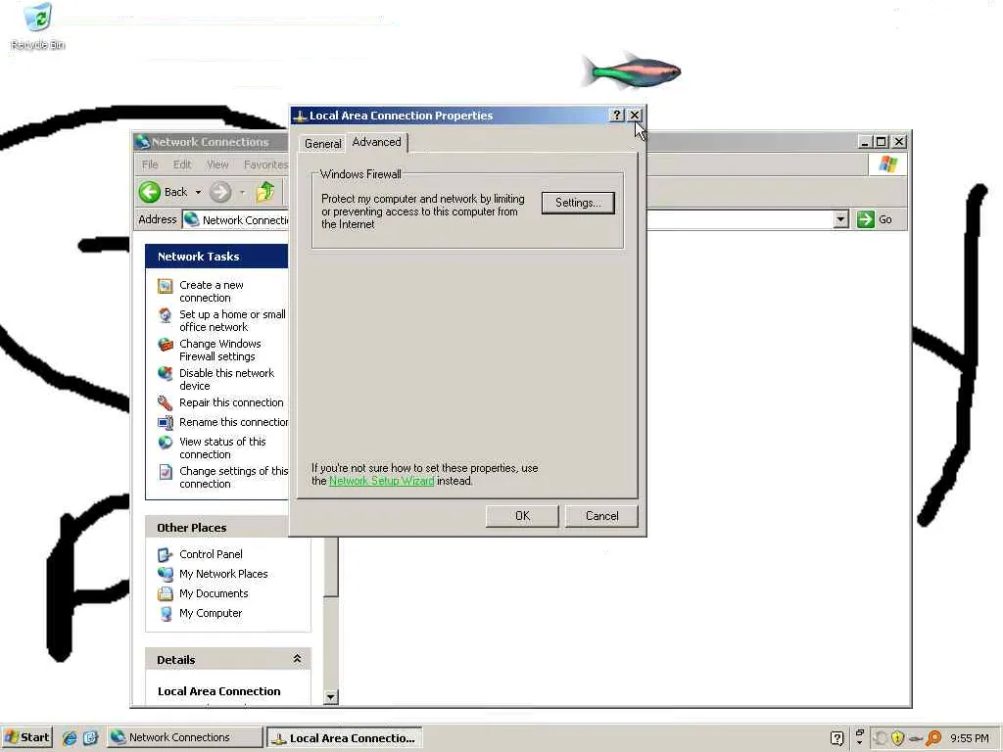Click the Network Connections taskbar button
The image size is (1003, 752).
(185, 737)
